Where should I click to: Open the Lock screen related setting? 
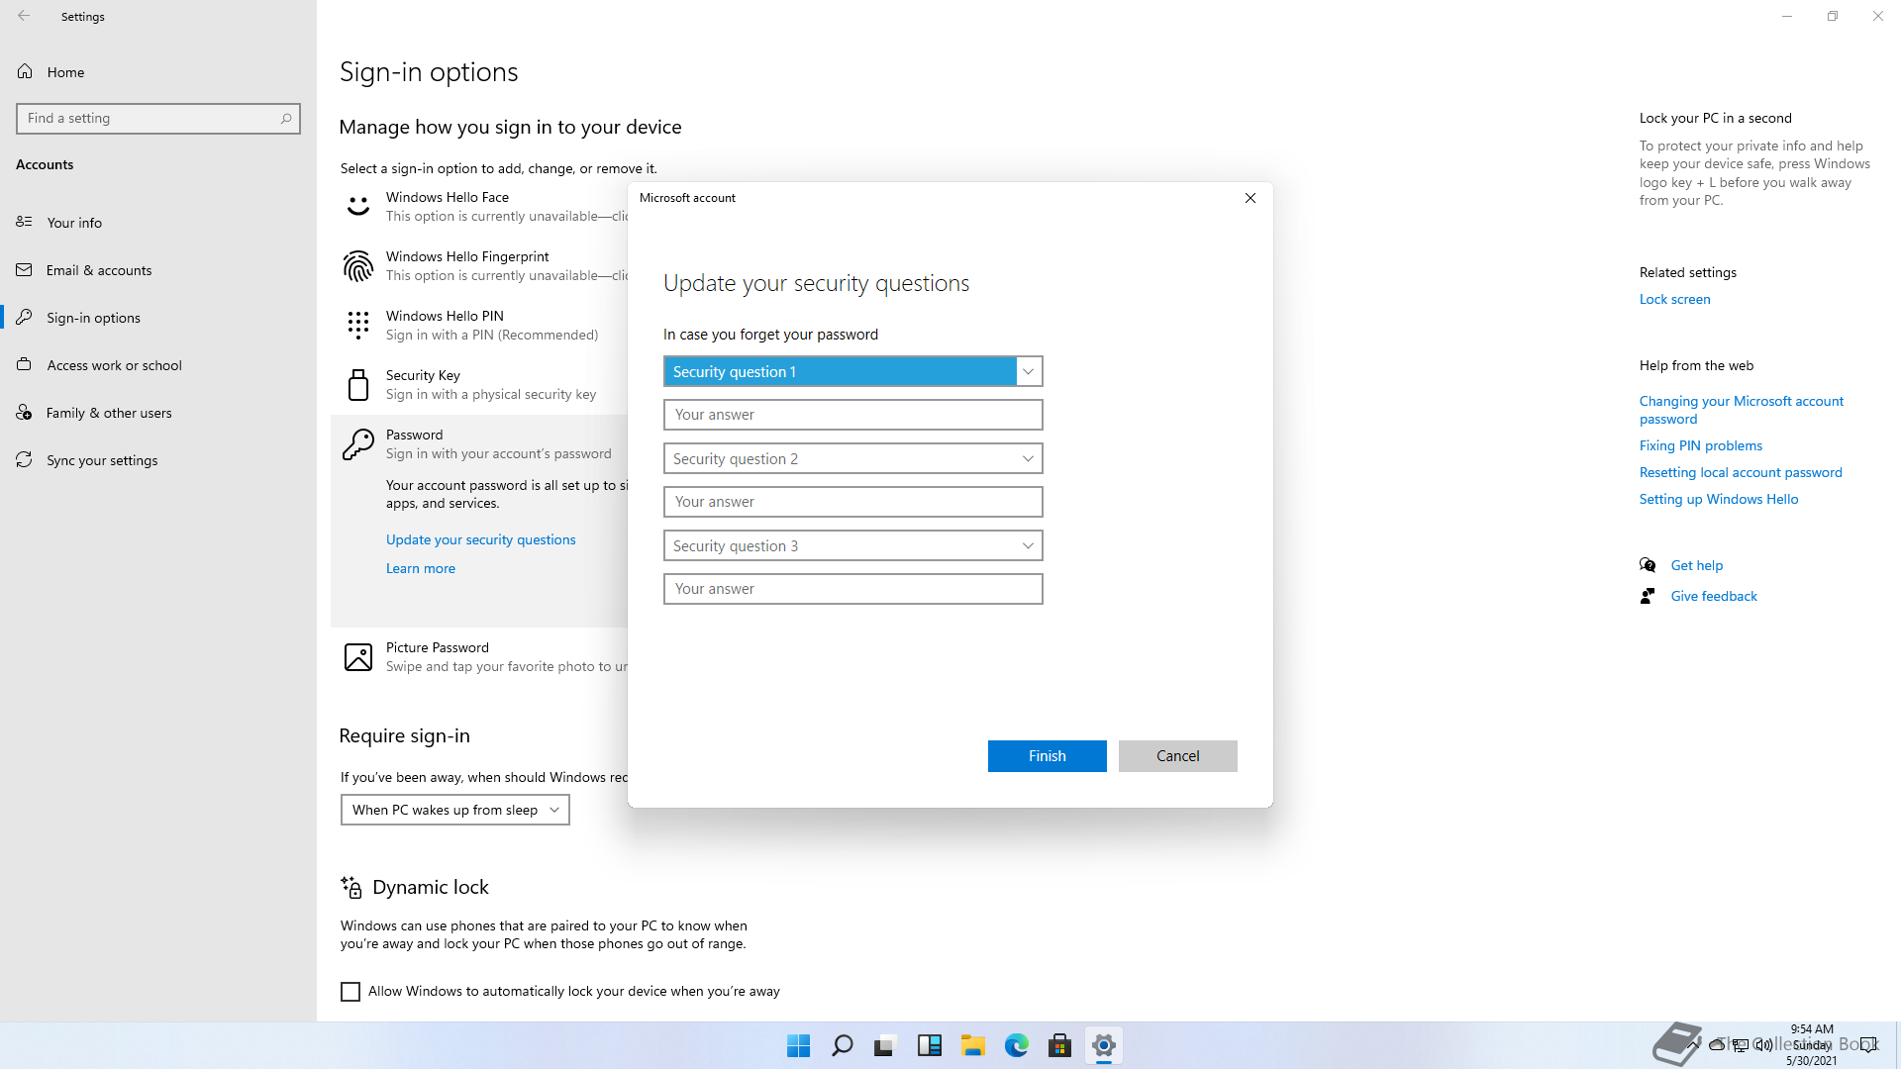click(x=1674, y=299)
